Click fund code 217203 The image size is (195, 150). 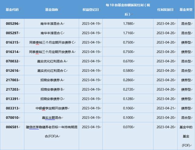pos(12,89)
